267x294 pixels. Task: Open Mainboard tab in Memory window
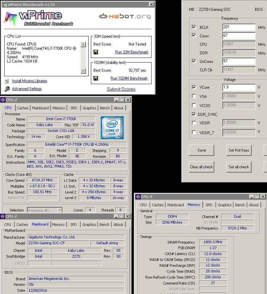pos(175,205)
